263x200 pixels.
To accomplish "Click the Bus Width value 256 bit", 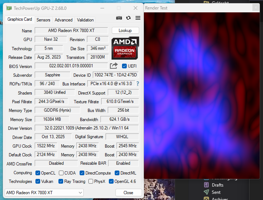I will point(123,110).
